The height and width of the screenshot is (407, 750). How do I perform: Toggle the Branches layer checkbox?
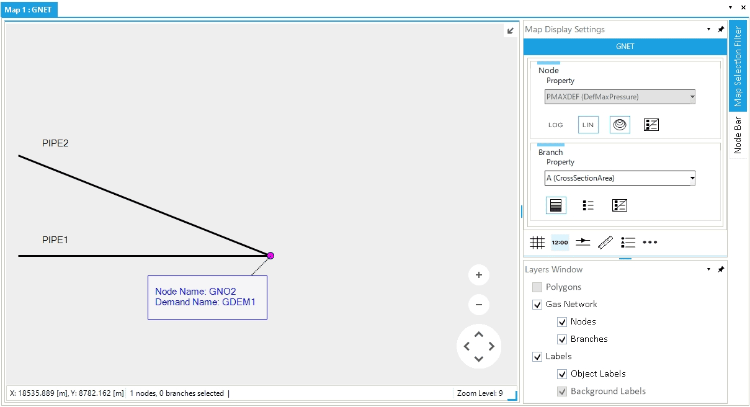point(562,339)
